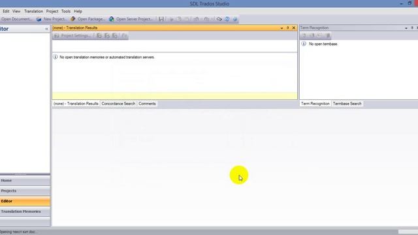Open the View menu
This screenshot has width=418, height=235.
pos(16,11)
